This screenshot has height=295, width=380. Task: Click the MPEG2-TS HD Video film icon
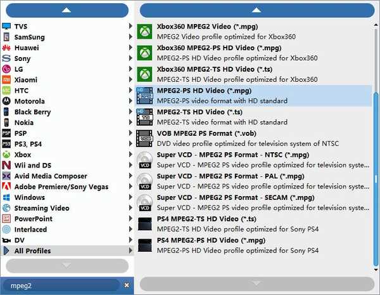click(144, 117)
